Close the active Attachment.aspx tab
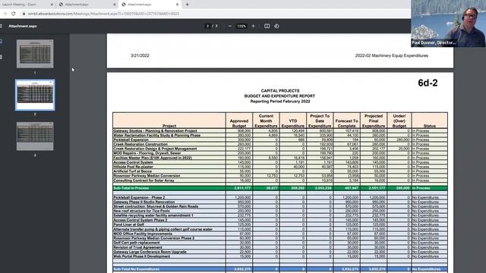The width and height of the screenshot is (486, 273). point(177,5)
